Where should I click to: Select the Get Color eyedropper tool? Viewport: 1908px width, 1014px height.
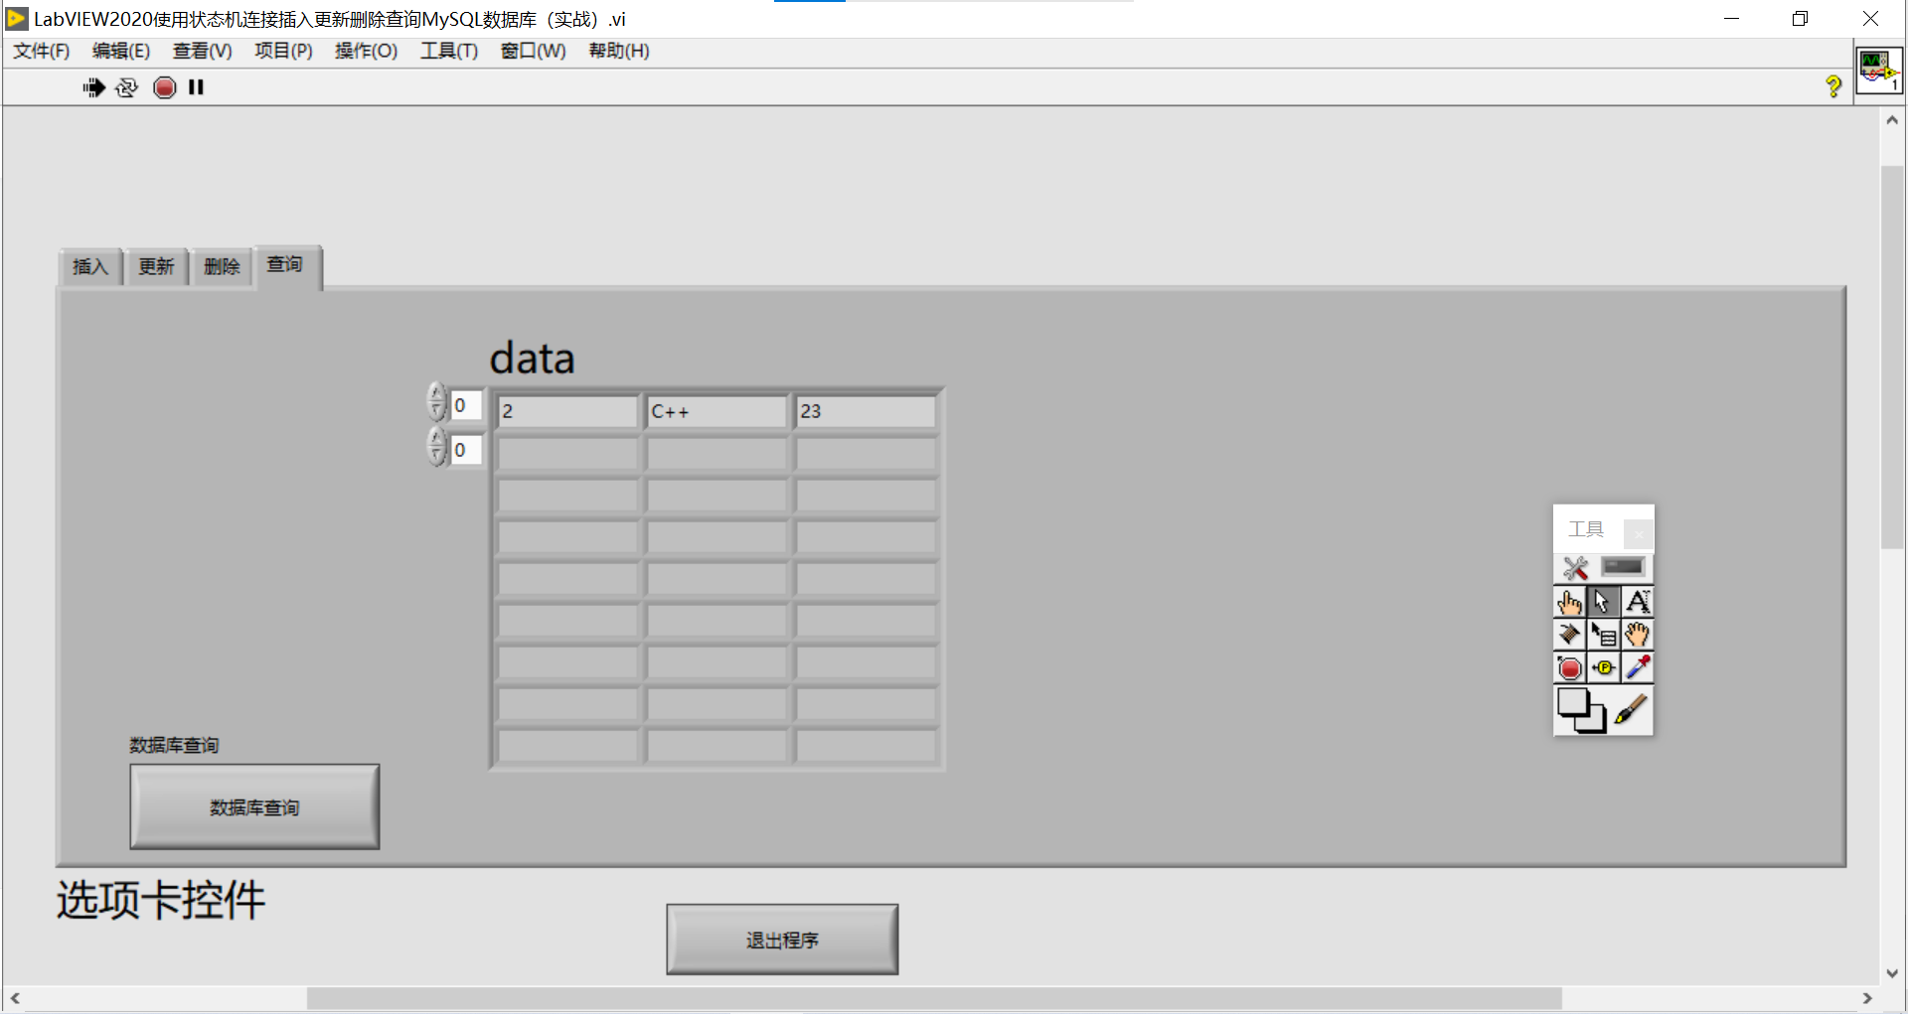[1637, 667]
